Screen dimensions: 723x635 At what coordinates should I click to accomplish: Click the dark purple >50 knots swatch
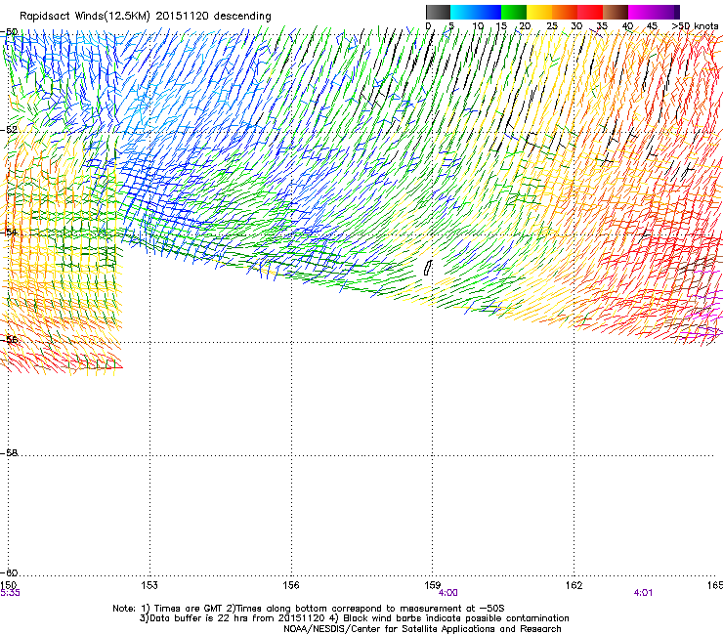click(677, 12)
